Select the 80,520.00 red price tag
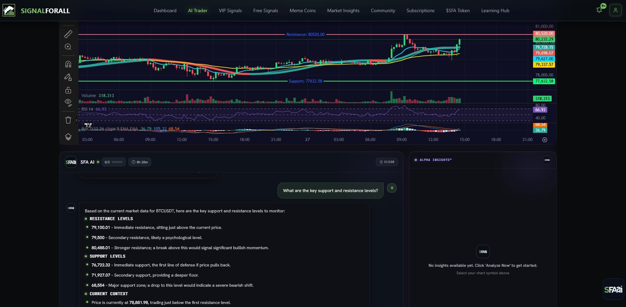This screenshot has width=626, height=307. (x=544, y=33)
